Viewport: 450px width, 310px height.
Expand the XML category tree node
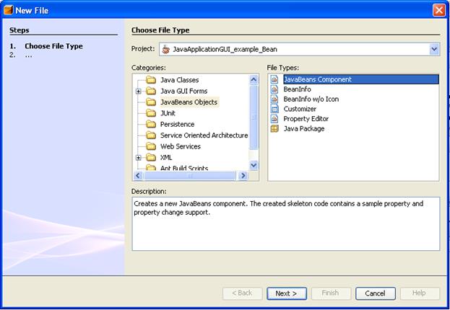(x=138, y=157)
